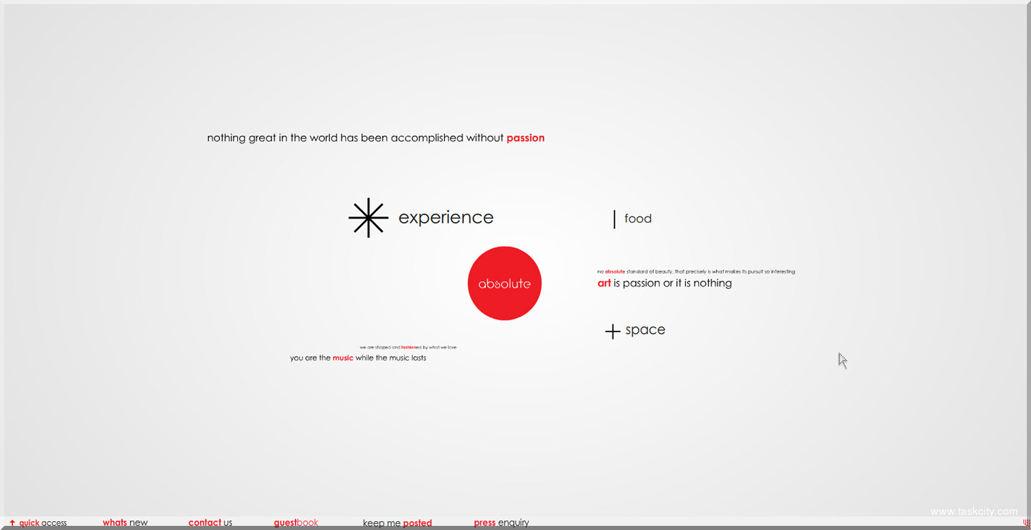Image resolution: width=1031 pixels, height=530 pixels.
Task: Click 'art is passion or it is nothing'
Action: tap(665, 283)
